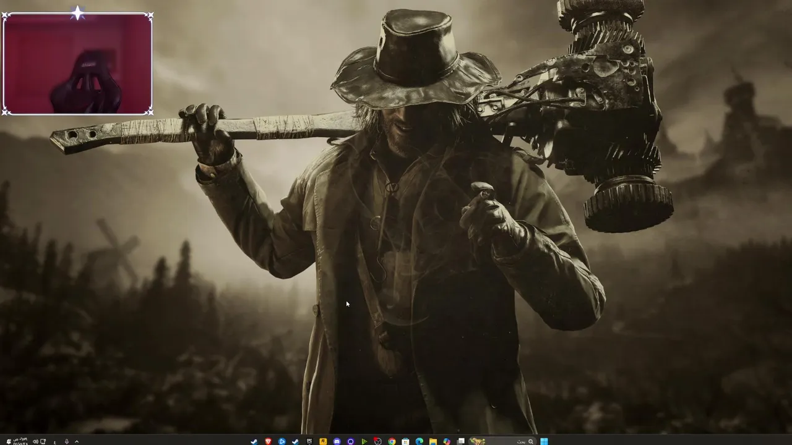Open Task View on the taskbar
The image size is (792, 445).
(x=460, y=441)
